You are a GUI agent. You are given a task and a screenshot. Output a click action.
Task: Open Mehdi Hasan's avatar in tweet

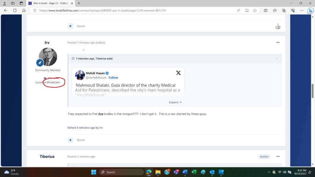(80, 75)
